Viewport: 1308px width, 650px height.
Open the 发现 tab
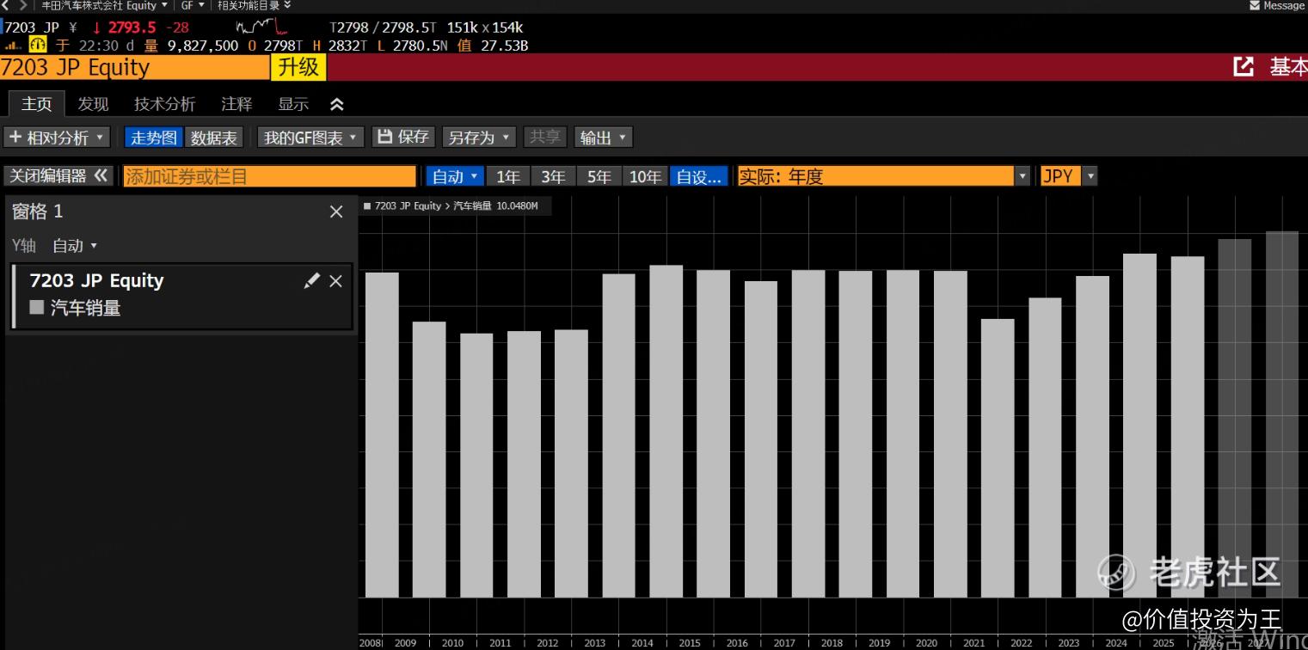click(93, 104)
